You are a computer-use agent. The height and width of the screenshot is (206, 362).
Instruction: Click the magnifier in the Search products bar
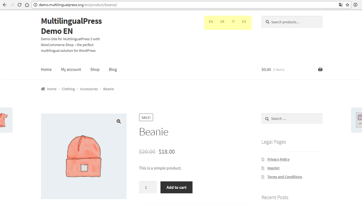pos(268,22)
